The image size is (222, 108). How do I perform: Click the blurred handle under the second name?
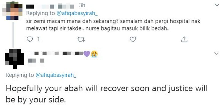36,61
